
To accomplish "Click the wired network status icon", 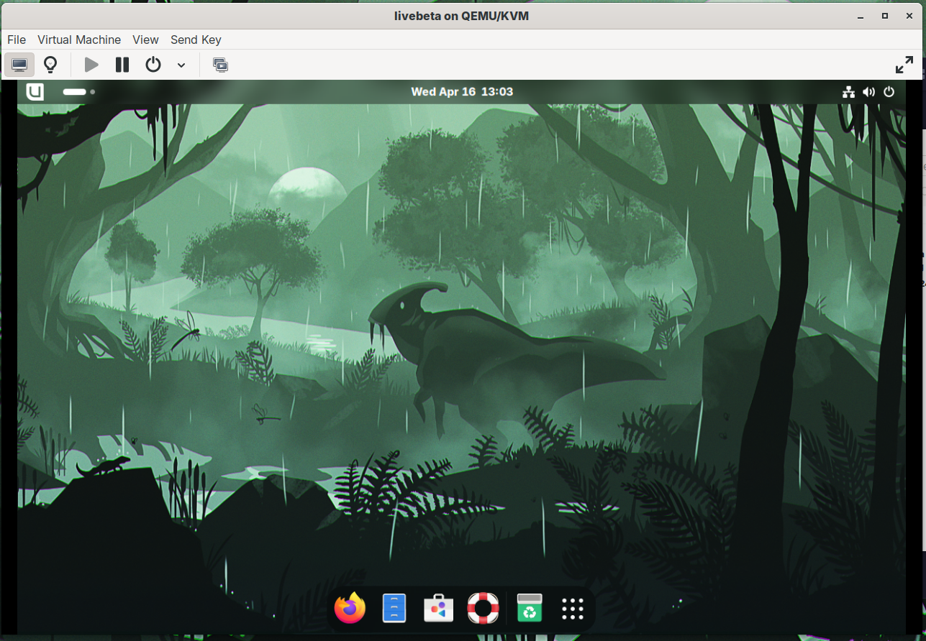I will (849, 91).
